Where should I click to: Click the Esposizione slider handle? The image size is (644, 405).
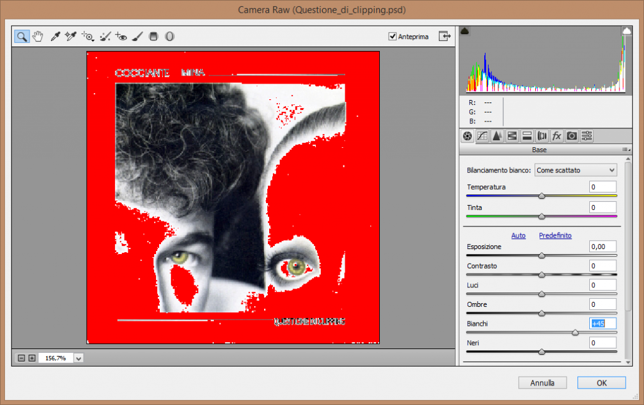(541, 255)
